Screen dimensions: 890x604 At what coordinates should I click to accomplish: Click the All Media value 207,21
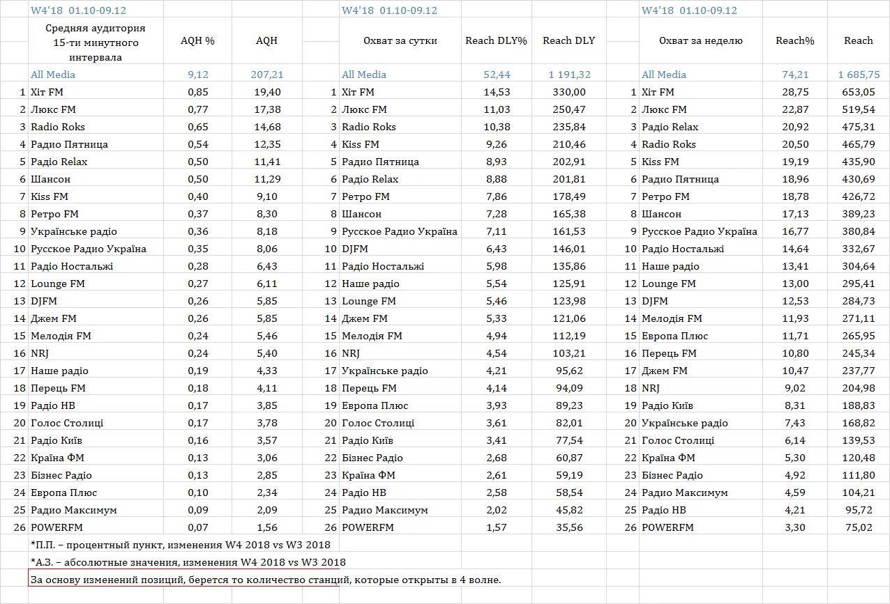pos(266,75)
